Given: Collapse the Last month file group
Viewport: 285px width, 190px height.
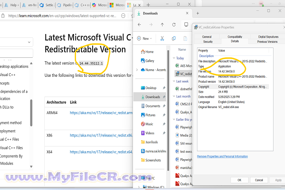Looking at the screenshot, I should [174, 96].
